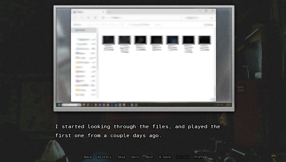Select the first video file thumbnail in explorer

coord(109,40)
